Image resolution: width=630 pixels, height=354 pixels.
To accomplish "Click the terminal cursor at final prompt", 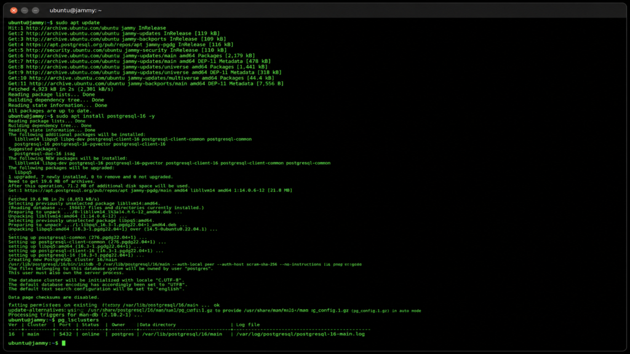I will point(63,343).
